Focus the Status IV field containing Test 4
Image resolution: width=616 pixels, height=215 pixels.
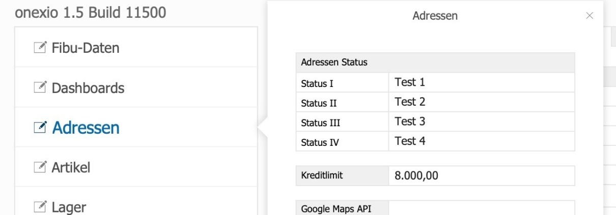point(481,141)
